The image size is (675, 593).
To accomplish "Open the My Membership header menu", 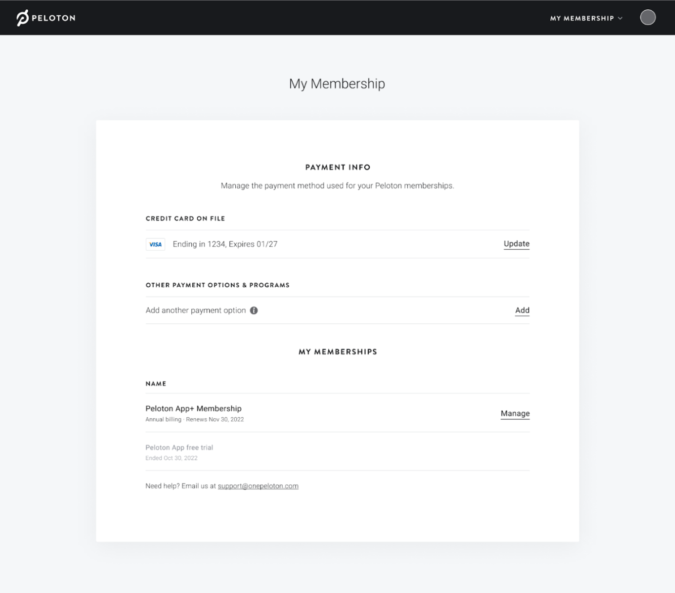I will pyautogui.click(x=581, y=19).
